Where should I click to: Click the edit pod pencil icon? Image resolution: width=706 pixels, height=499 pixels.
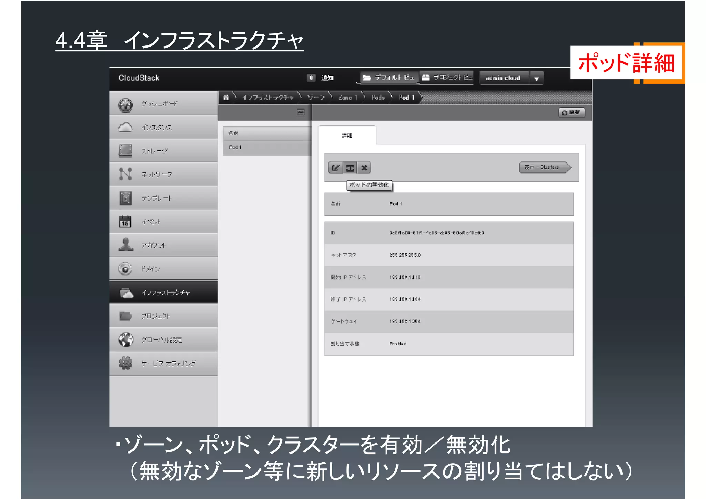point(335,168)
